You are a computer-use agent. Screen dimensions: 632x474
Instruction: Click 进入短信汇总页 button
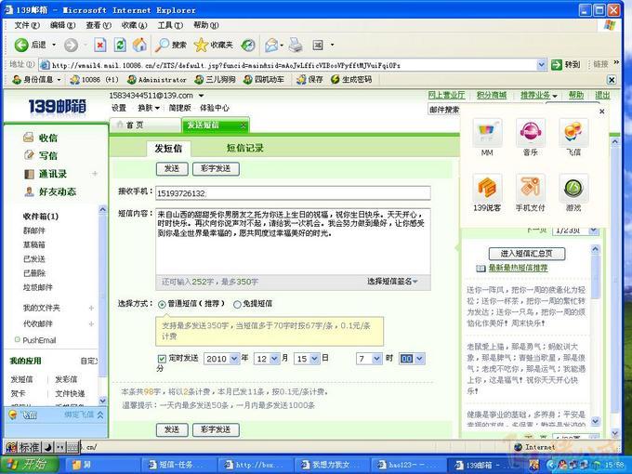527,254
